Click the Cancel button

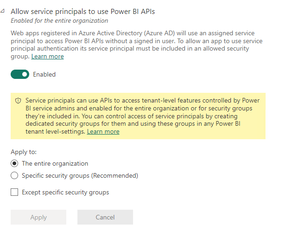pos(105,217)
